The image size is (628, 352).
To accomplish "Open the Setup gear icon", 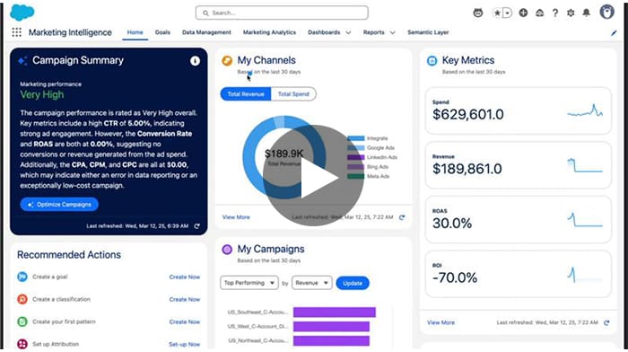I will point(571,13).
